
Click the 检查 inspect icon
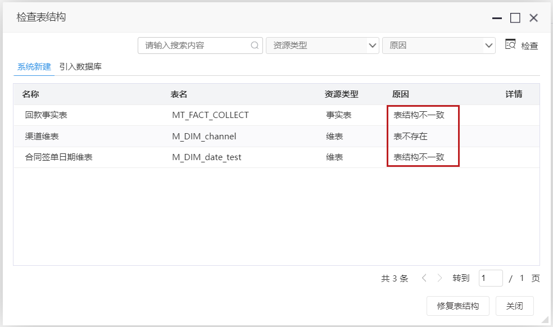pyautogui.click(x=510, y=44)
